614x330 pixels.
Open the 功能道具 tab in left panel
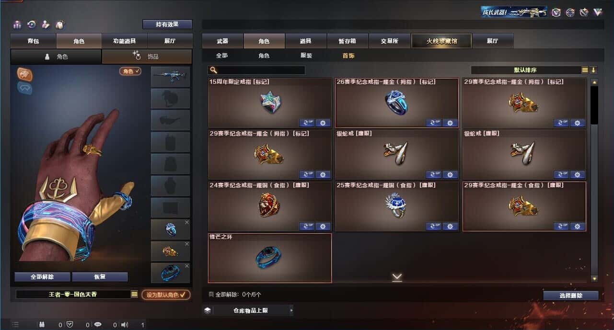point(125,41)
